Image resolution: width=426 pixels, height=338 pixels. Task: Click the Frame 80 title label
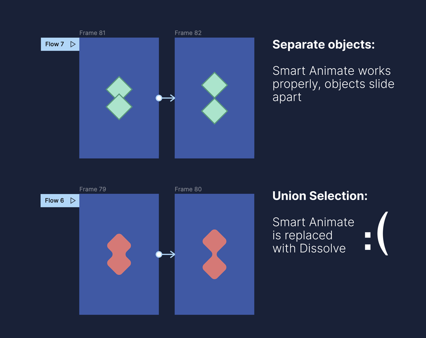[188, 189]
